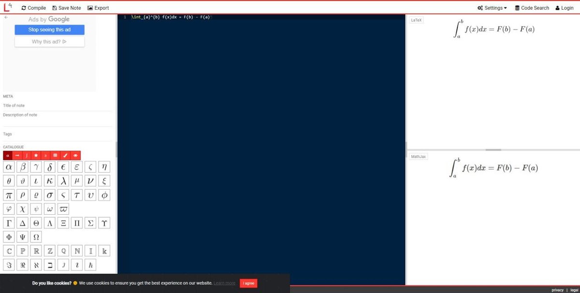Focus the Description of note field
Screen dimensions: 580x293
click(58, 118)
